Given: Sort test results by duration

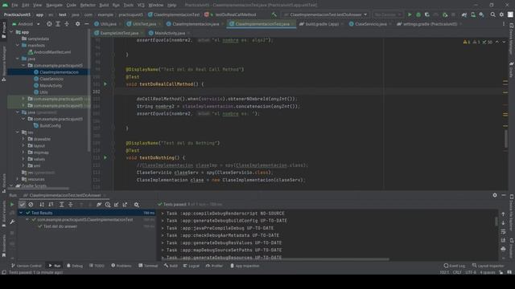Looking at the screenshot, I should point(51,205).
